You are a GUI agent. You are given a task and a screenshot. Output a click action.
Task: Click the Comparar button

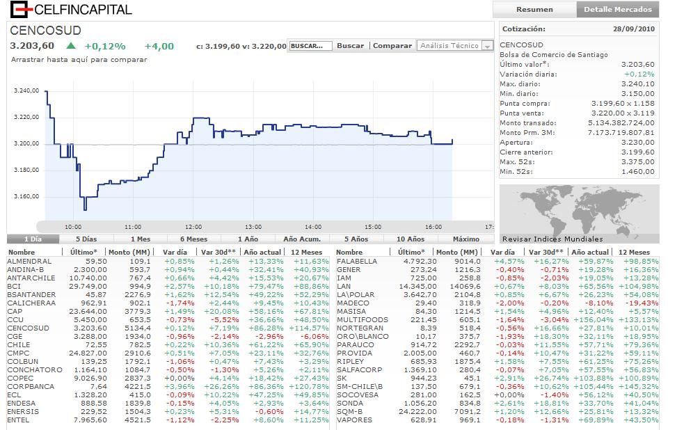392,46
